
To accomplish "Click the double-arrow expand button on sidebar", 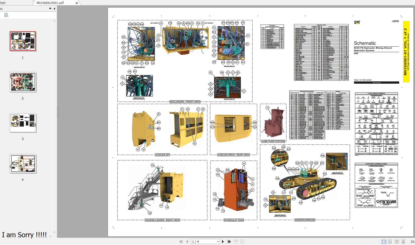I will click(x=50, y=9).
